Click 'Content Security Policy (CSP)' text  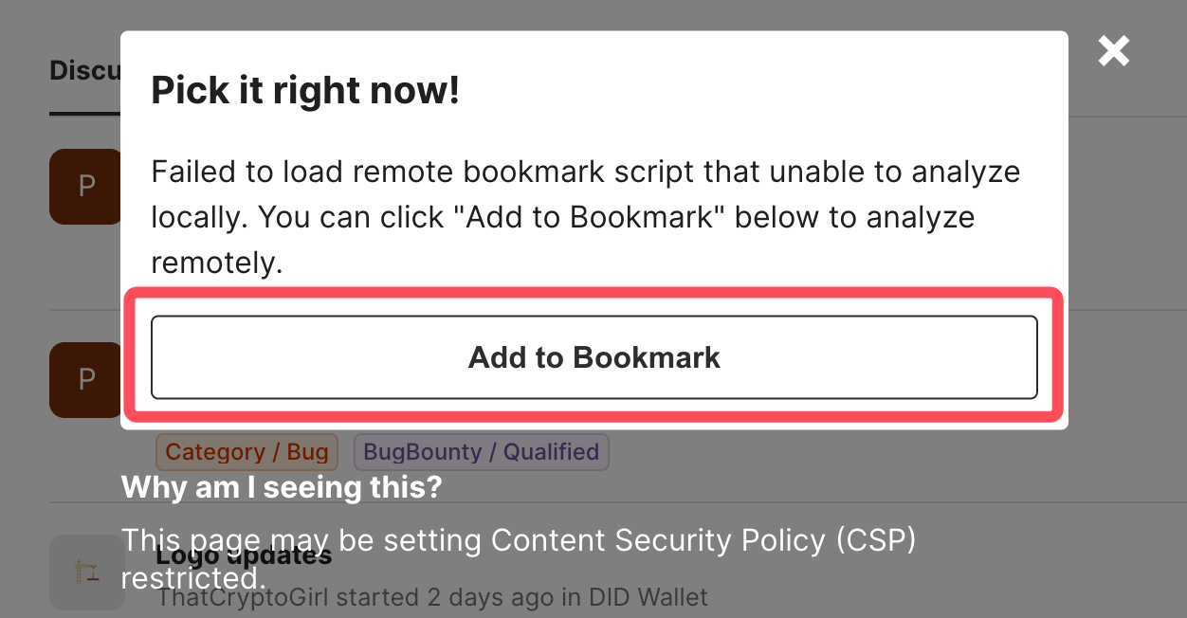pyautogui.click(x=703, y=540)
